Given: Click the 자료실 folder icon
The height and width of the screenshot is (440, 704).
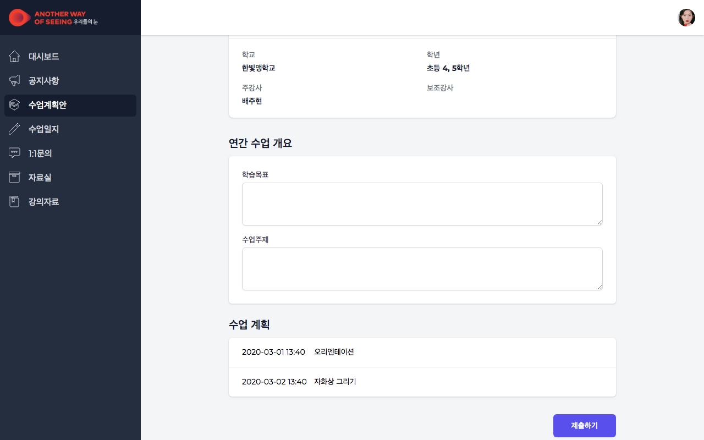Looking at the screenshot, I should [14, 177].
